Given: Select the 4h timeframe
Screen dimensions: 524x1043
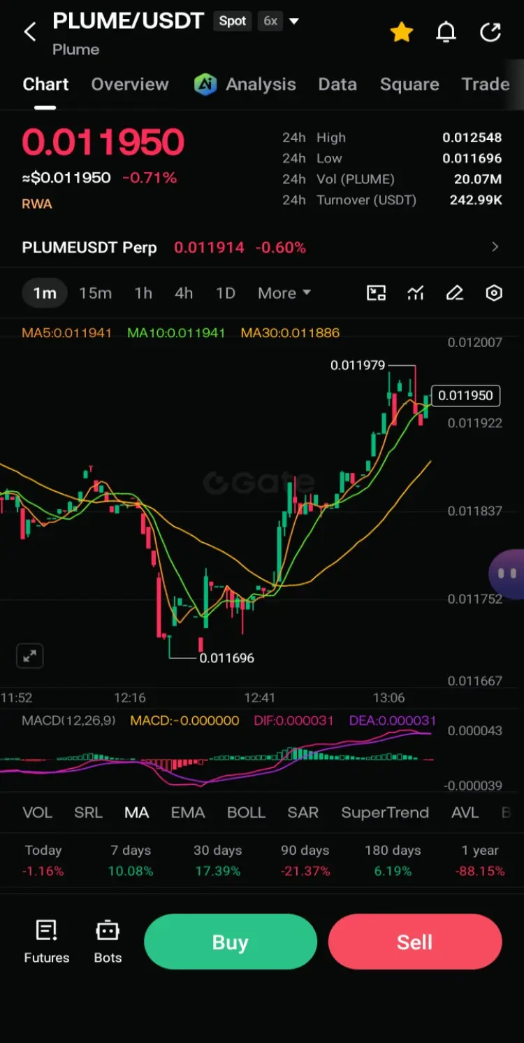Looking at the screenshot, I should tap(184, 293).
